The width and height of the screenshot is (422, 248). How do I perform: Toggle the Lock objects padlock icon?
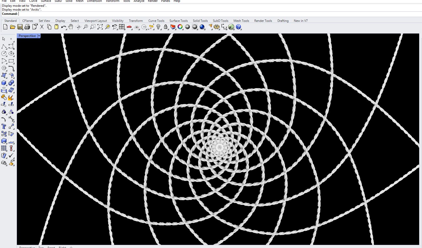[x=166, y=27]
